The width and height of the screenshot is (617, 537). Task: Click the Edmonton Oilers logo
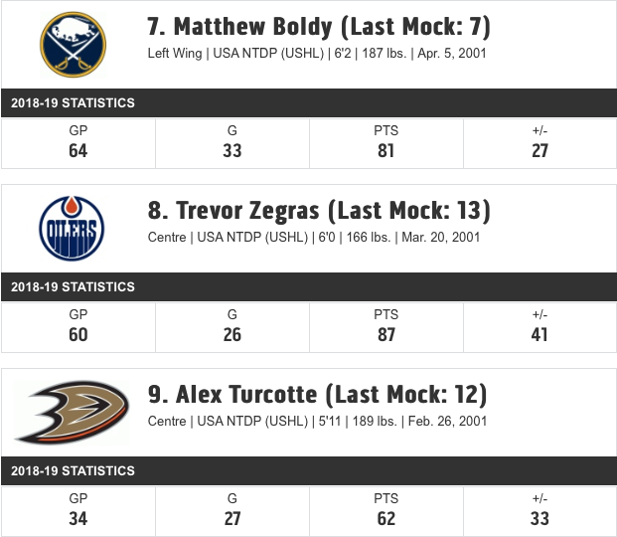click(72, 228)
